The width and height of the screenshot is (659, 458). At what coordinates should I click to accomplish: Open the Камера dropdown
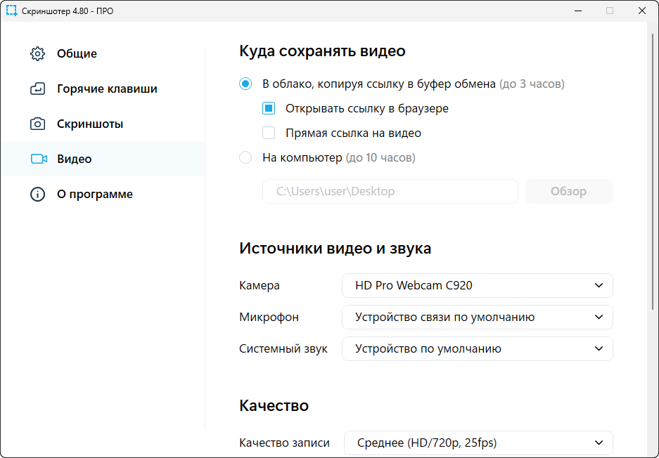pos(477,285)
